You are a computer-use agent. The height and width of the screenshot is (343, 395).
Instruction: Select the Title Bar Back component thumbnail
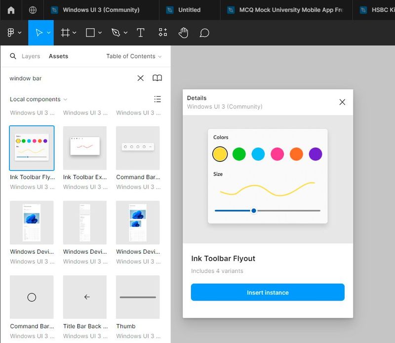(85, 297)
